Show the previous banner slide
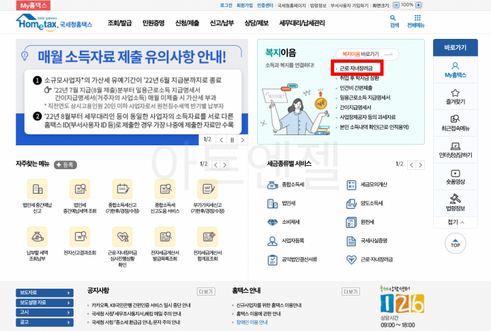491x331 pixels. coord(222,140)
